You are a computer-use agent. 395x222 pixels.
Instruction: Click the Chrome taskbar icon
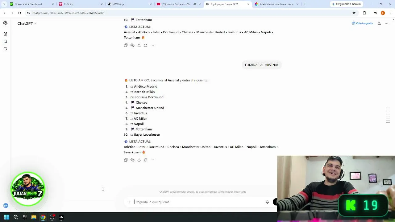tap(43, 217)
